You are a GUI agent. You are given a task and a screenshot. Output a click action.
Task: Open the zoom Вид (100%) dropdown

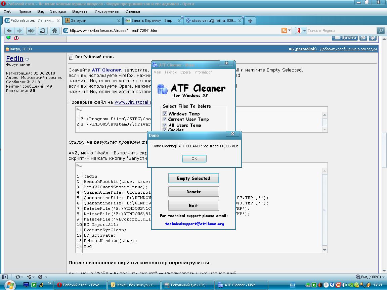point(384,277)
